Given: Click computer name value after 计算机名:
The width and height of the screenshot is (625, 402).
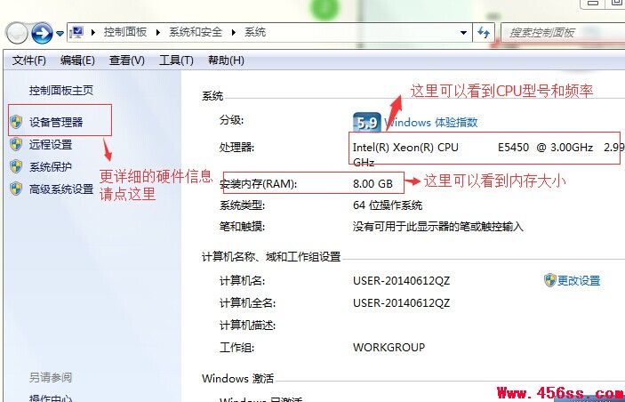Looking at the screenshot, I should click(x=401, y=281).
